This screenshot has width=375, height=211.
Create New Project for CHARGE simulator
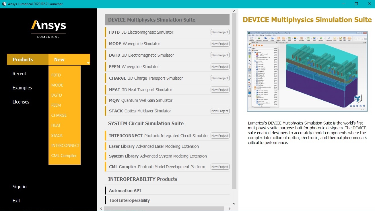(220, 78)
